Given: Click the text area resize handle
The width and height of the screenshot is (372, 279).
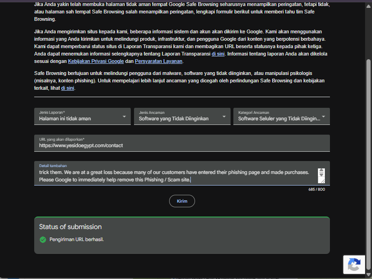Looking at the screenshot, I should (322, 181).
